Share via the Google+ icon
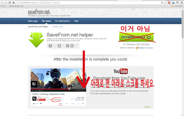This screenshot has width=184, height=116. 67,46
